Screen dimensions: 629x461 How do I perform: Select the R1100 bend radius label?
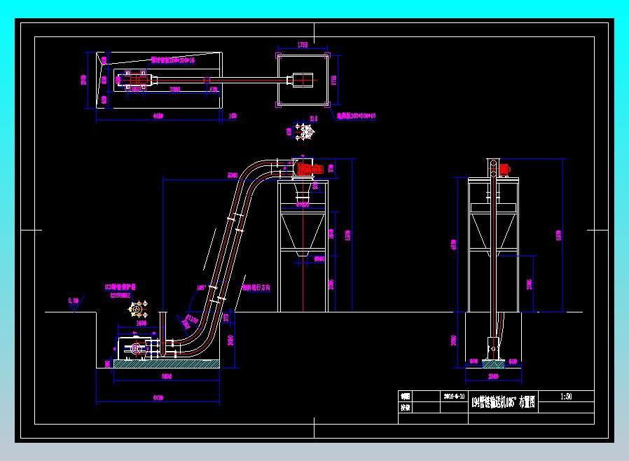192,319
